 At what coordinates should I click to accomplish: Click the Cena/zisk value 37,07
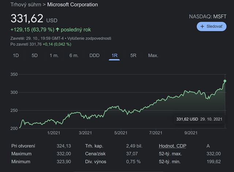click(132, 154)
